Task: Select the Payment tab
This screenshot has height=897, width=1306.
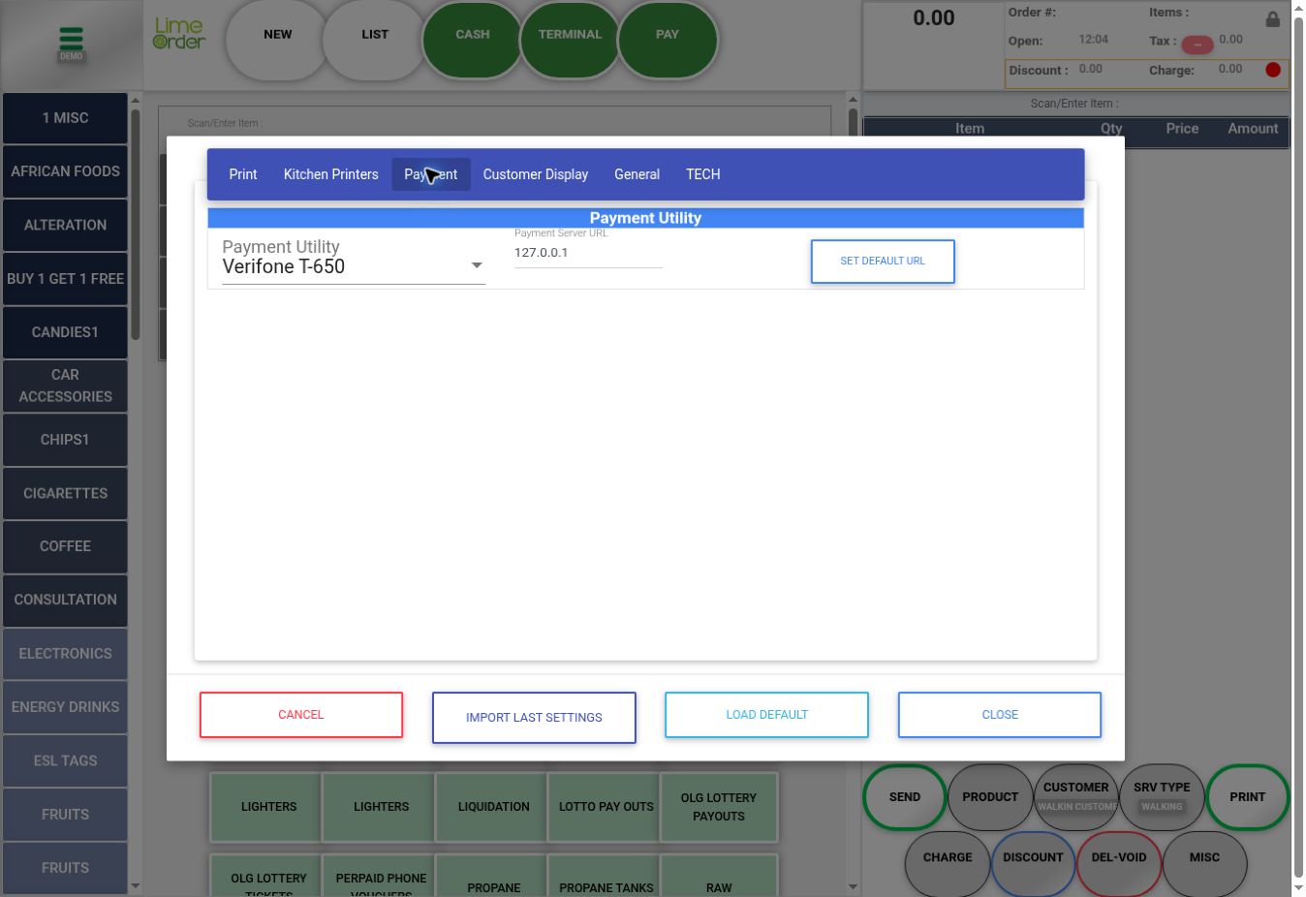Action: coord(431,174)
